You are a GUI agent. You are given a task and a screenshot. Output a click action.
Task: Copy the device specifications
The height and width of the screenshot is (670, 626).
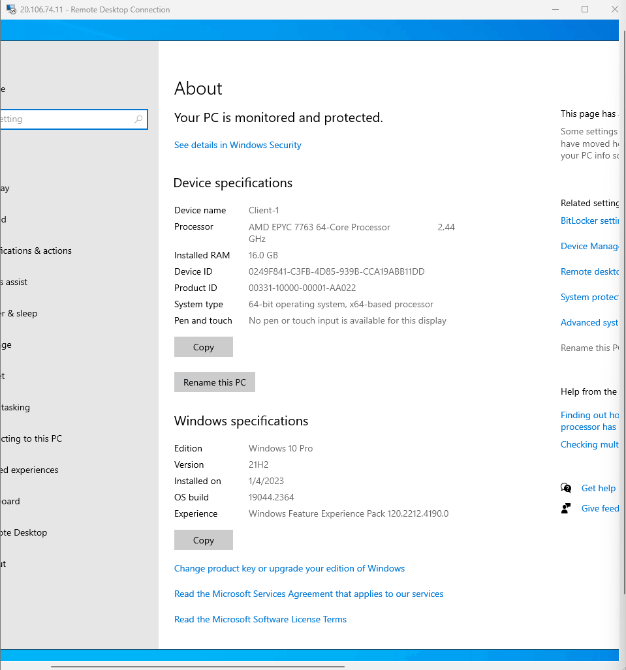(204, 346)
